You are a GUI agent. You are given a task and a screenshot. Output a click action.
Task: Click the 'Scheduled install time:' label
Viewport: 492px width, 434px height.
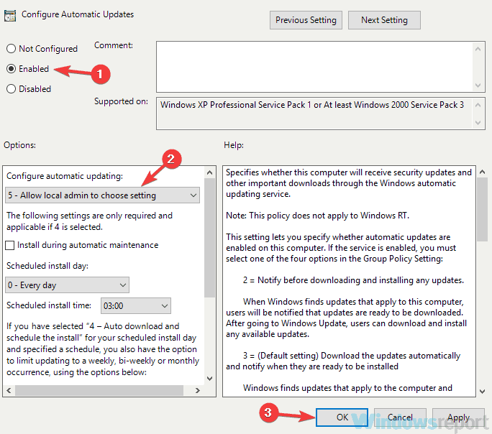click(x=49, y=305)
